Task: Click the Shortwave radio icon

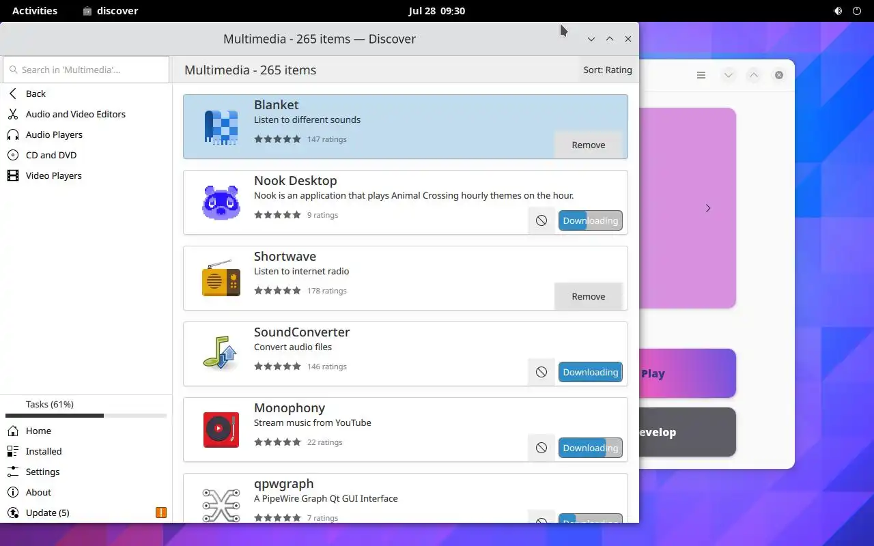Action: point(221,278)
